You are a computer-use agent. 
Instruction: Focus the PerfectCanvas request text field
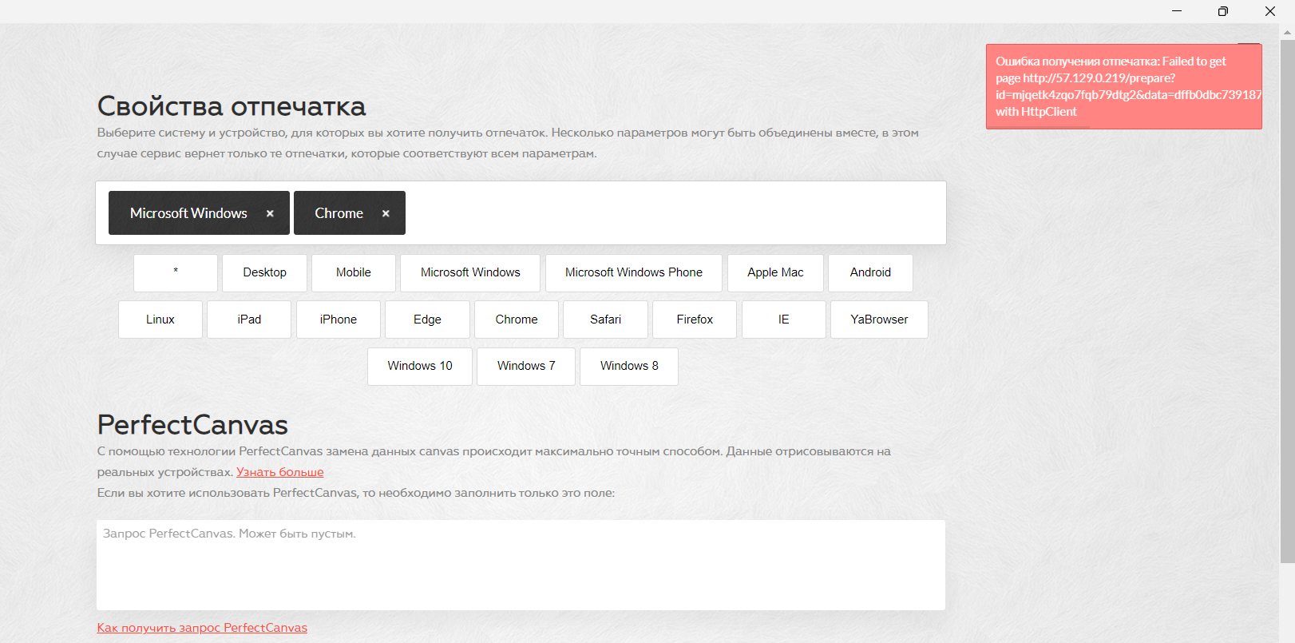(521, 565)
